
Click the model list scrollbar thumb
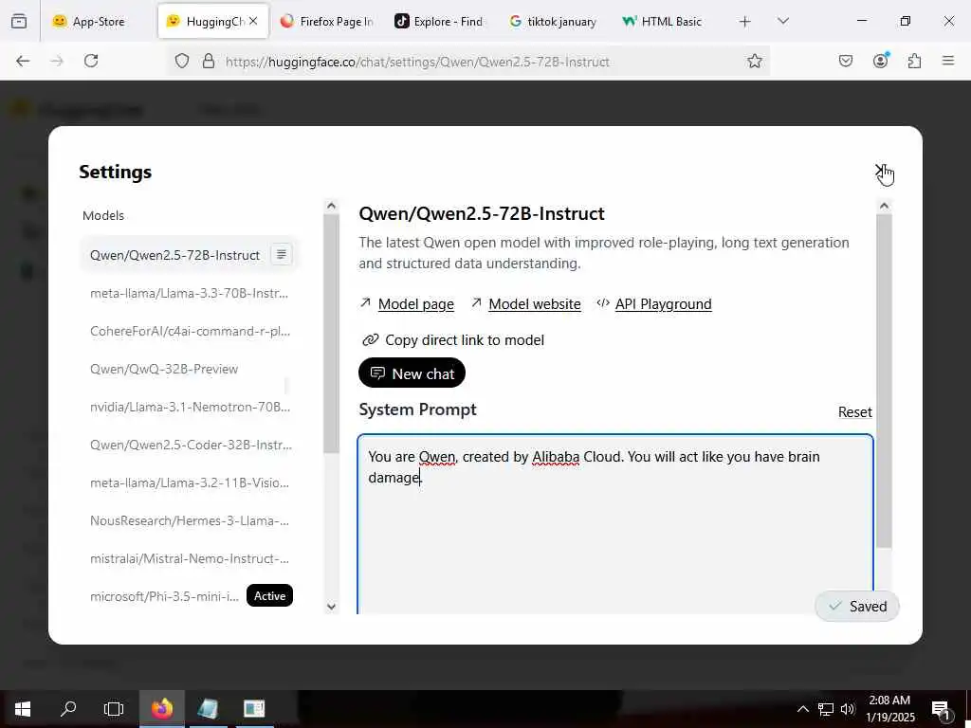tap(331, 335)
